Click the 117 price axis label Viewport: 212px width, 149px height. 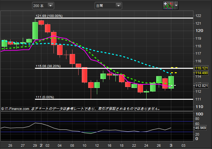click(198, 53)
